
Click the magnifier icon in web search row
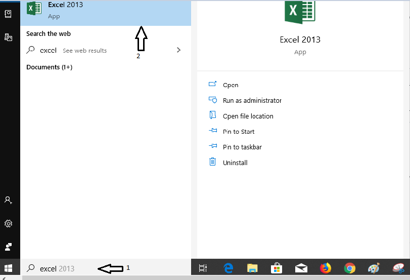point(30,50)
